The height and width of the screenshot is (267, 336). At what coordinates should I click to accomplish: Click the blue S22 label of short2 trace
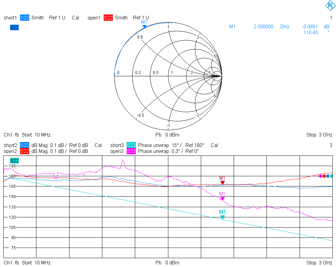pyautogui.click(x=24, y=145)
